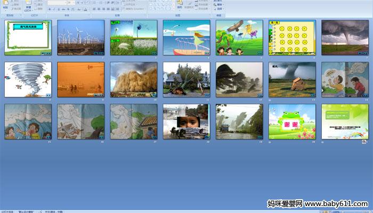The image size is (373, 213).
Task: Select the girl on ship deck slide
Action: point(186,38)
